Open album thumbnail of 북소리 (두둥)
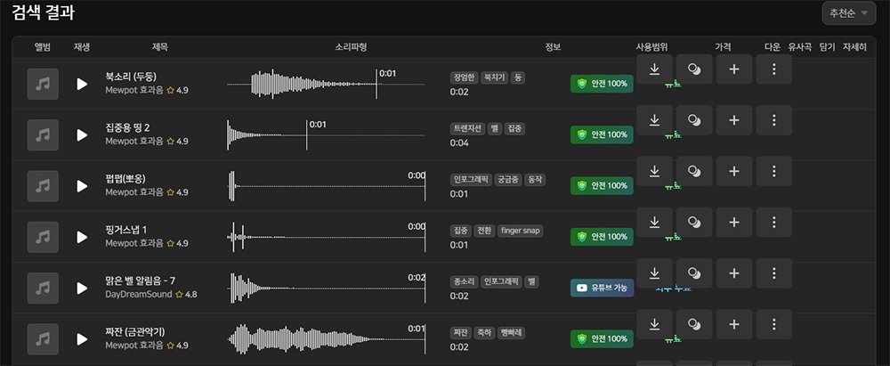The width and height of the screenshot is (890, 366). pos(43,84)
